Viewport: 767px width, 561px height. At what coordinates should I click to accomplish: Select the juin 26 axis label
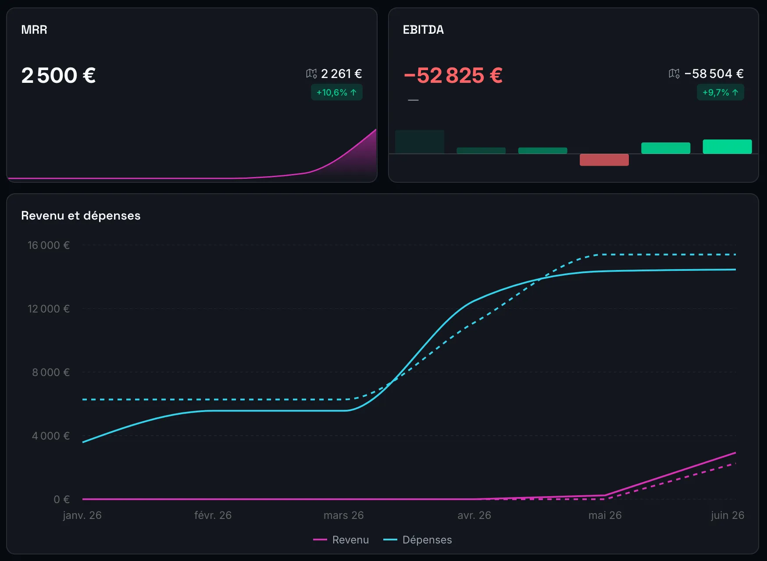pyautogui.click(x=728, y=515)
